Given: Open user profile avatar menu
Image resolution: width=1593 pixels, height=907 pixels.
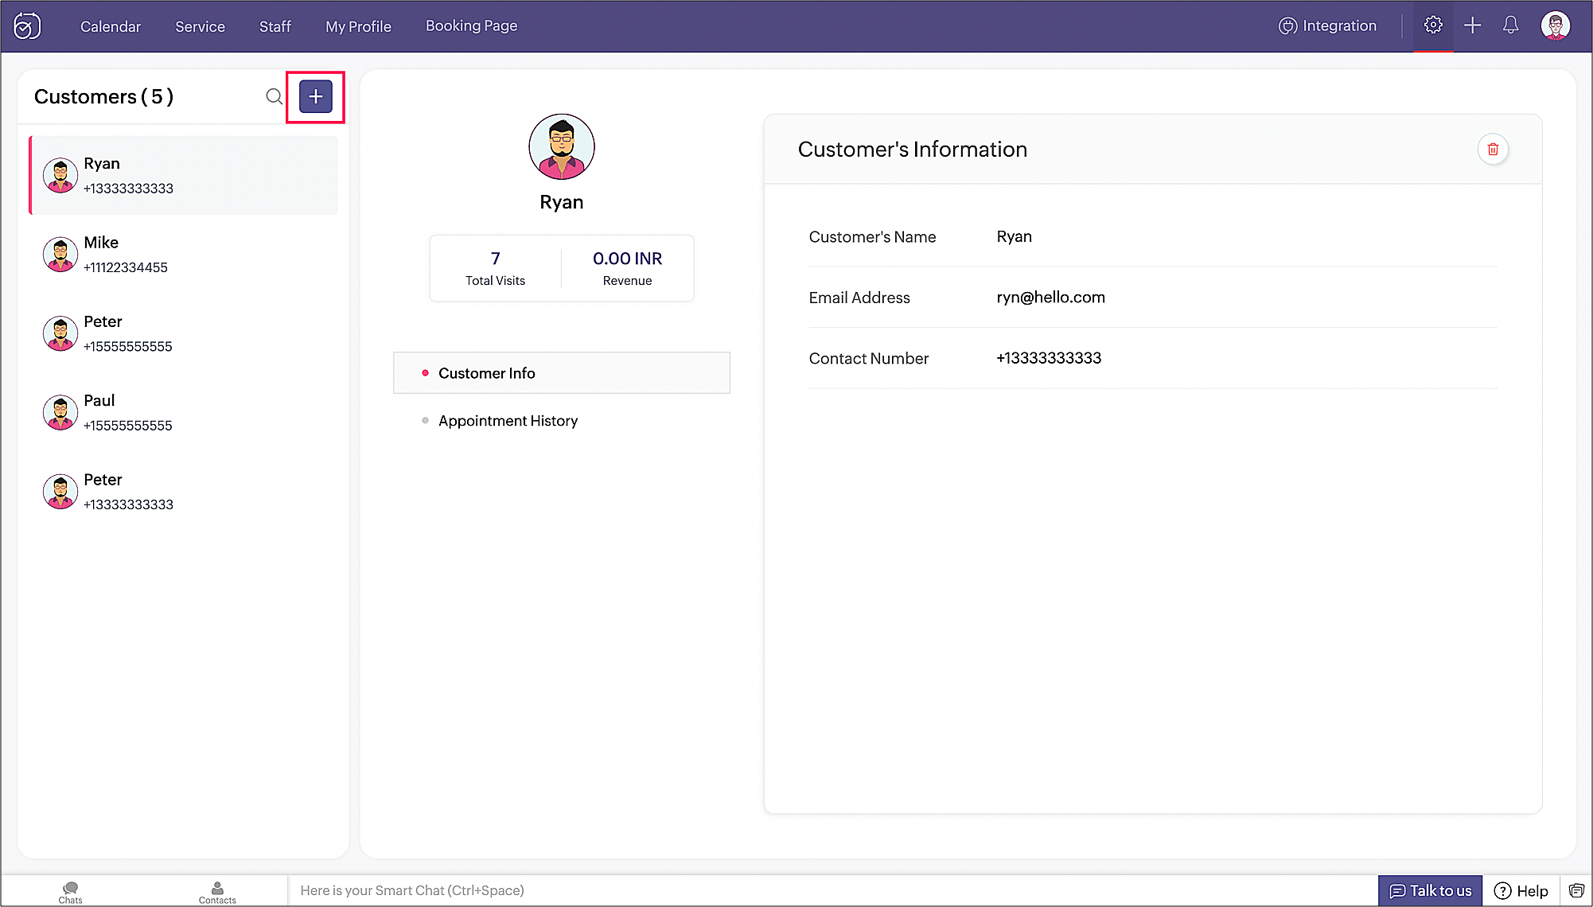Looking at the screenshot, I should [1555, 25].
